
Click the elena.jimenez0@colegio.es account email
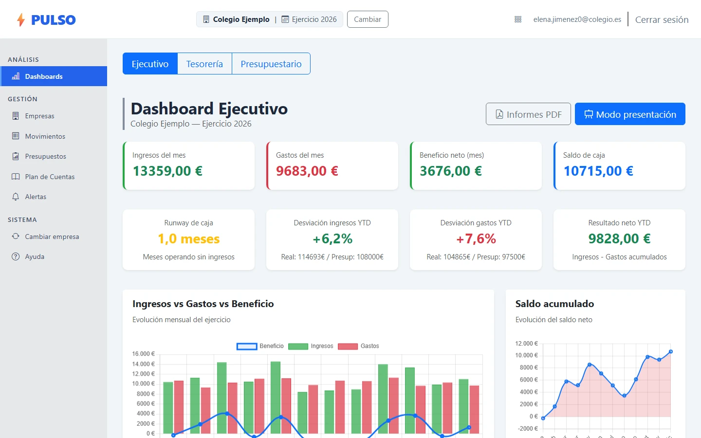(x=577, y=19)
